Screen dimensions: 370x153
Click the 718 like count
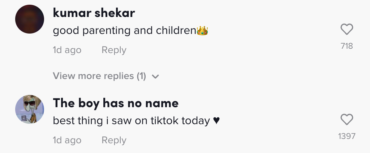(x=347, y=46)
